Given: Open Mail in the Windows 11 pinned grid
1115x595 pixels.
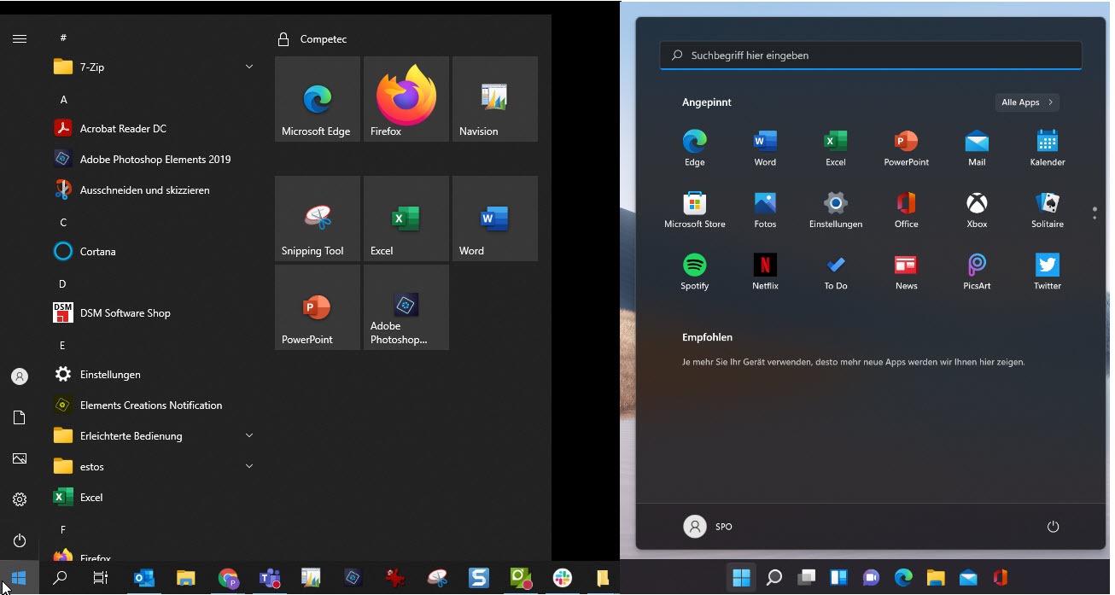Looking at the screenshot, I should 977,149.
